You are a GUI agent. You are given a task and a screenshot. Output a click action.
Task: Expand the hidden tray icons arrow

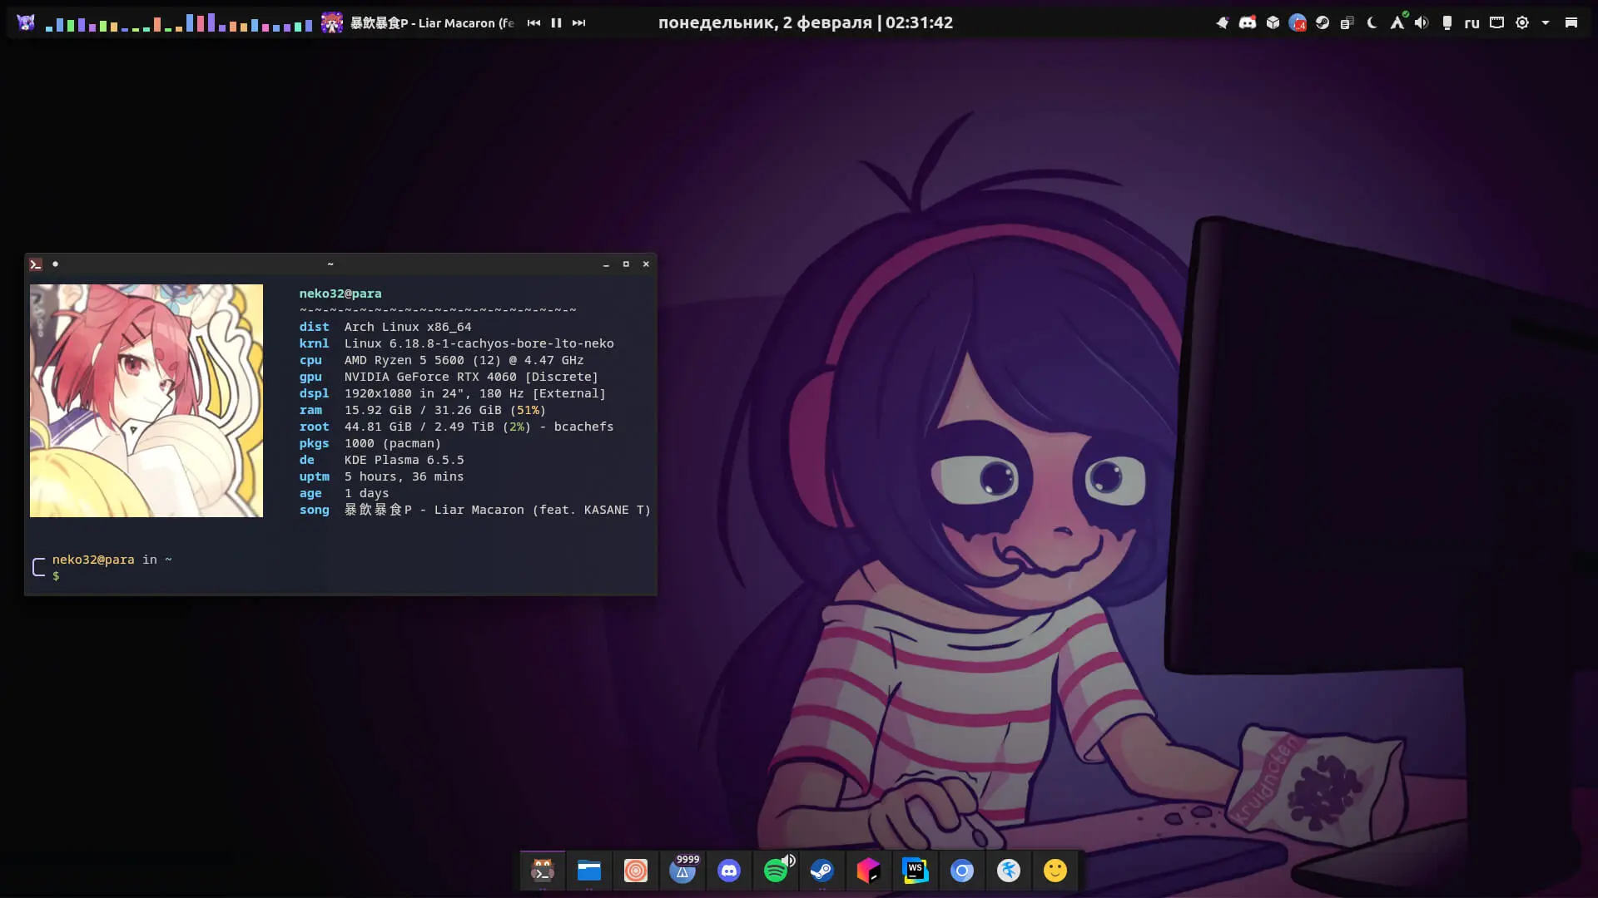[x=1545, y=22]
